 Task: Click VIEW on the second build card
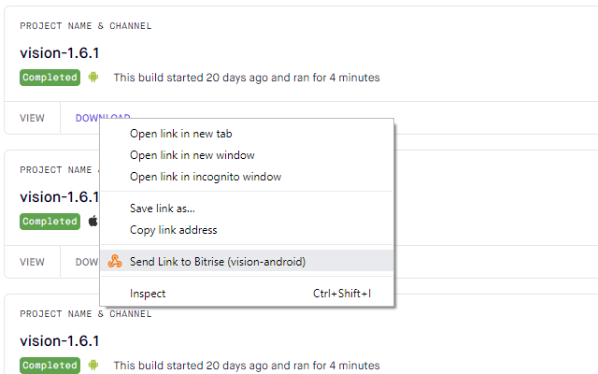[32, 262]
